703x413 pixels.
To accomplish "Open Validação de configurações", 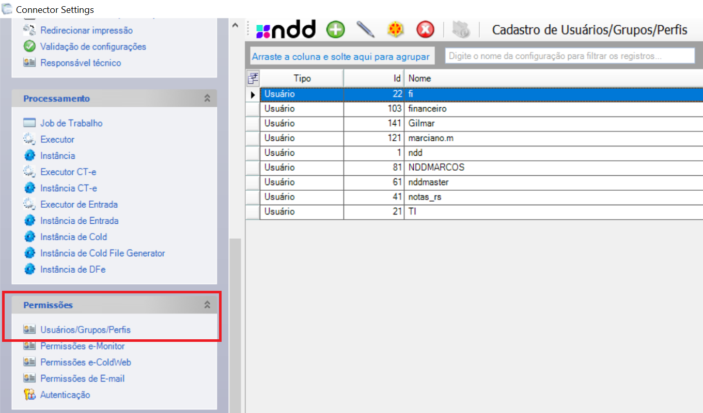I will [93, 46].
